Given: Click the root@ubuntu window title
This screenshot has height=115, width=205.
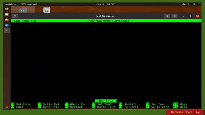Looking at the screenshot, I should pos(106,16).
